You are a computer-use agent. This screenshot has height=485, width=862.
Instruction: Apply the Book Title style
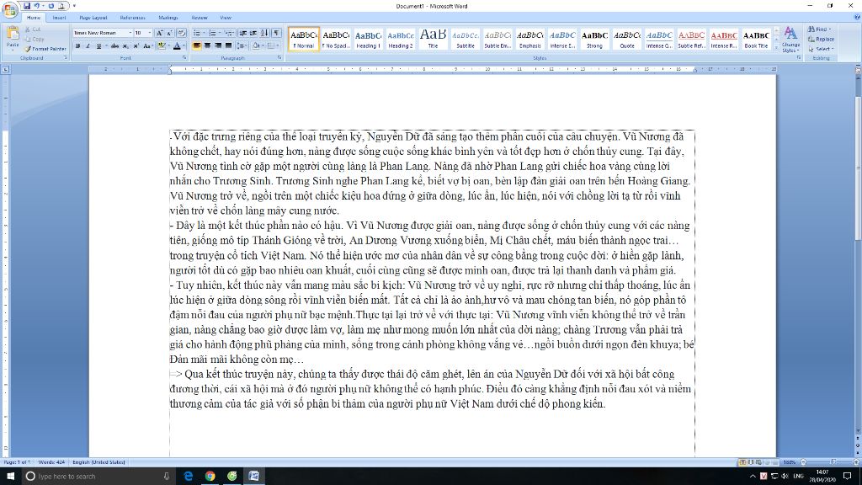point(757,39)
